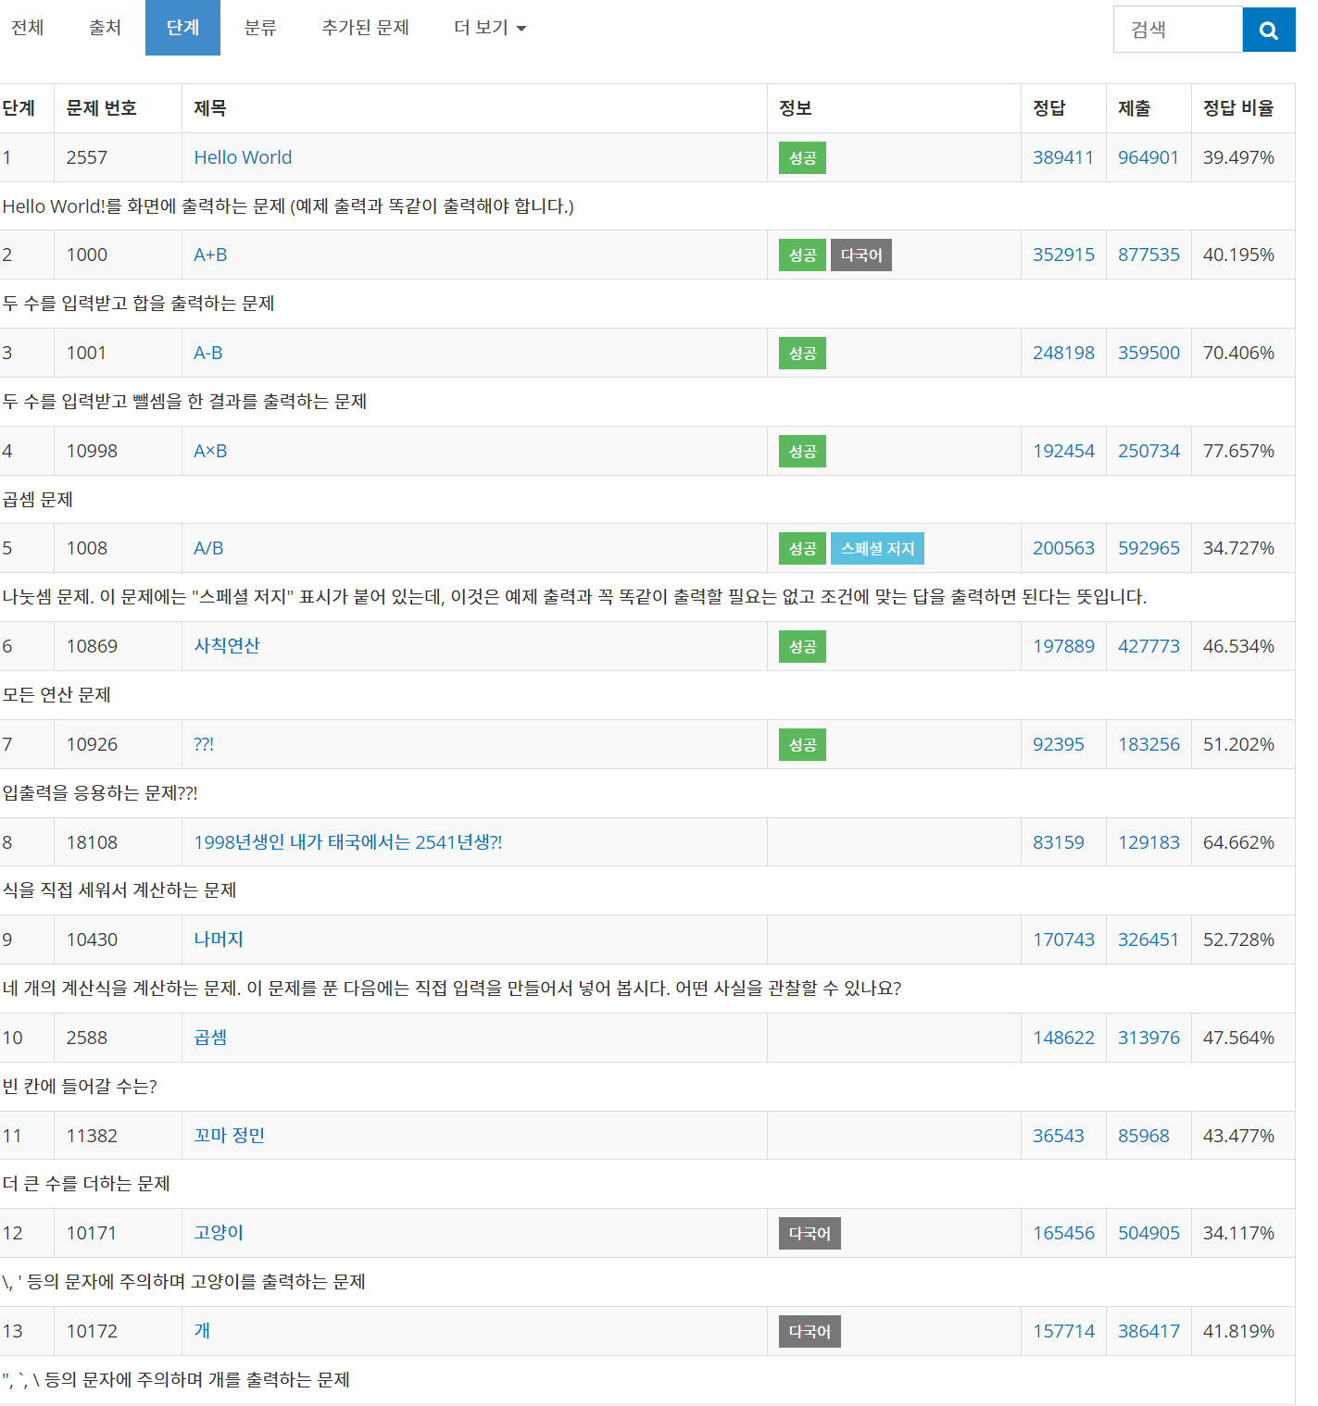Open the 꼬마 정민 problem link
Image resolution: width=1318 pixels, height=1406 pixels.
click(x=230, y=1135)
